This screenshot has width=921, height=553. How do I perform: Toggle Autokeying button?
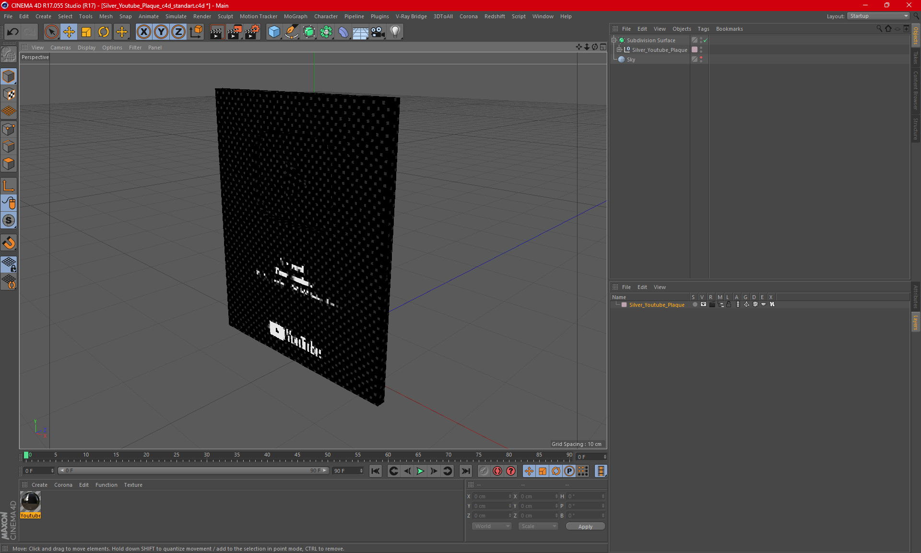click(x=497, y=471)
